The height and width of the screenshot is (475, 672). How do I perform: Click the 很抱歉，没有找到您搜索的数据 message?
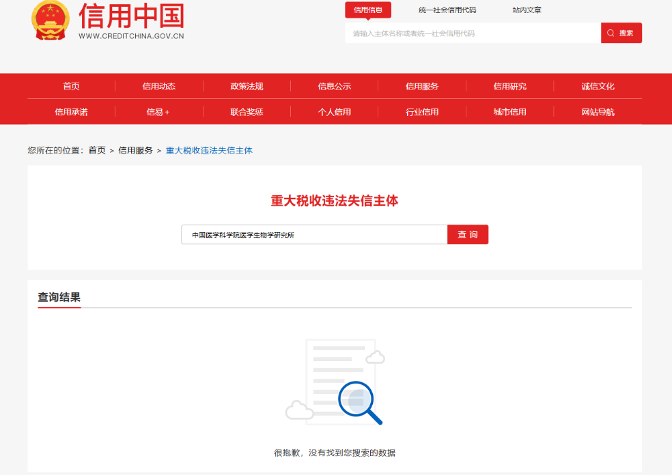pyautogui.click(x=335, y=452)
